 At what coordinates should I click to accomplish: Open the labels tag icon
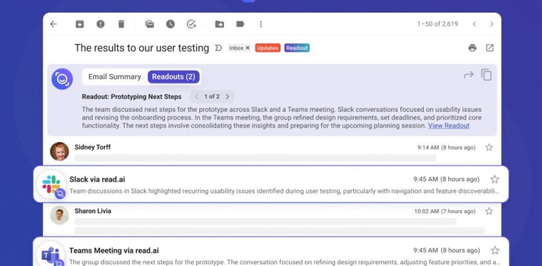point(240,24)
